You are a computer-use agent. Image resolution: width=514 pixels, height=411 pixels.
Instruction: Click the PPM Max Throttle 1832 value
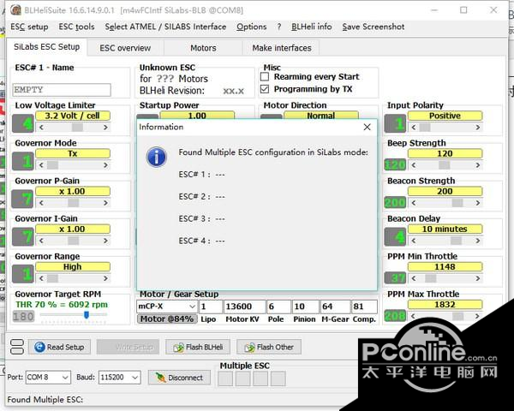point(445,305)
